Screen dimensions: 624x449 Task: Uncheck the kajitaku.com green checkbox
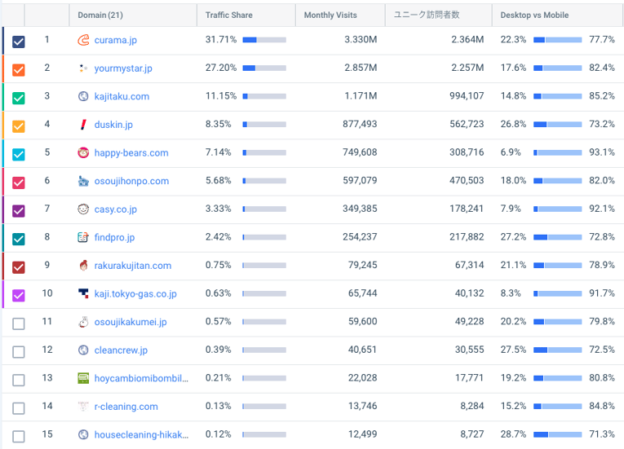click(18, 99)
